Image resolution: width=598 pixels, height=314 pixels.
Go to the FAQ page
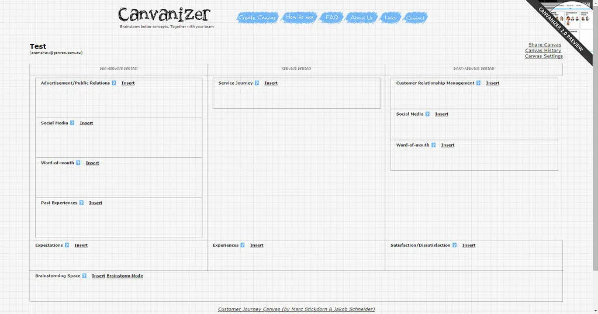pyautogui.click(x=332, y=18)
